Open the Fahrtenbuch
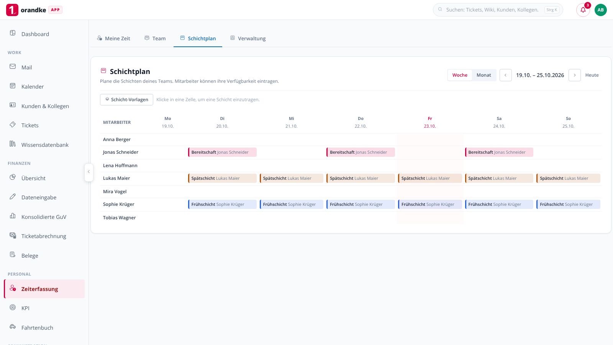Viewport: 613px width, 345px height. 44,328
